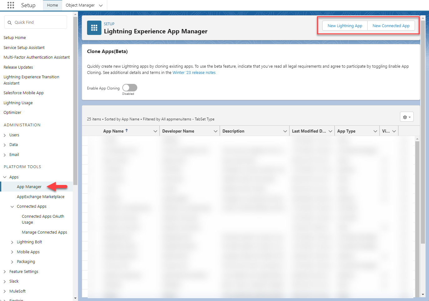
Task: Open Developer Name column dropdown chevron
Action: tap(216, 131)
